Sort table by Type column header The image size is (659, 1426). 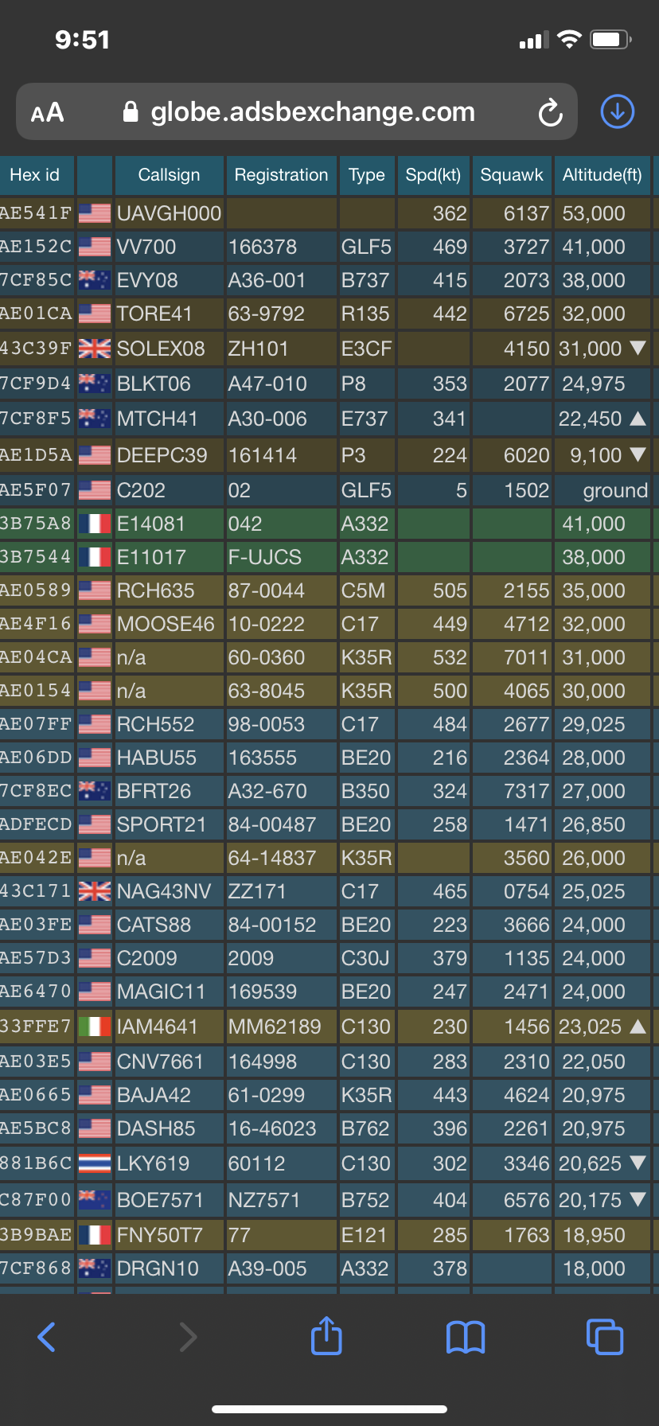366,175
